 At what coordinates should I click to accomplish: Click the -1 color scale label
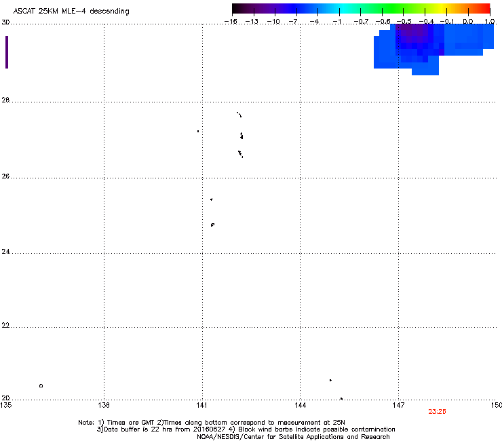tap(336, 22)
